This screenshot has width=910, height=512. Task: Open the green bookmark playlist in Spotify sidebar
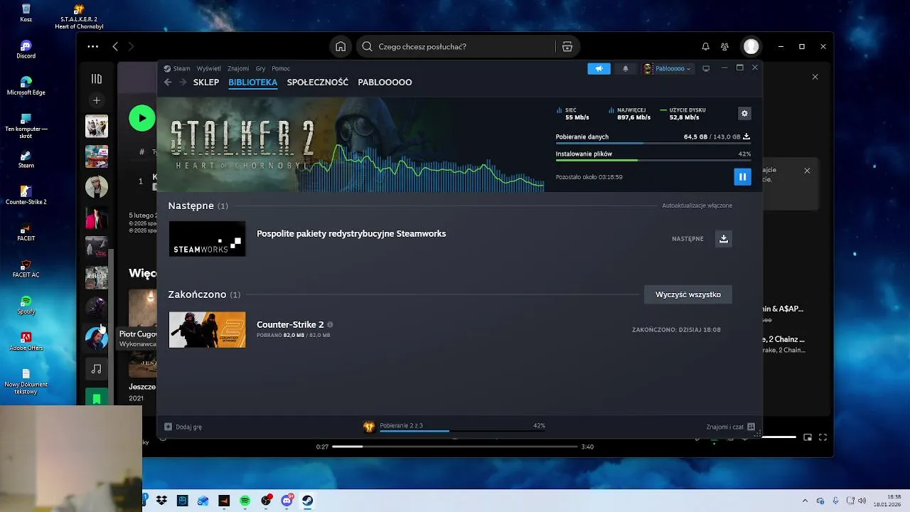97,397
